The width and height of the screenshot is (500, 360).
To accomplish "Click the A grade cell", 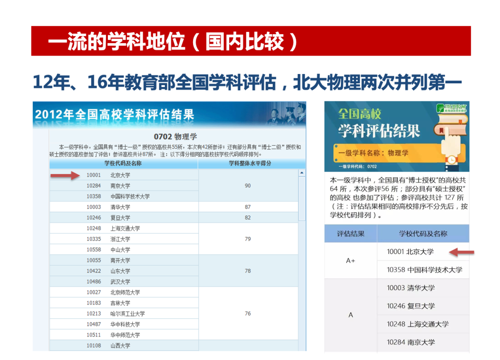I will coord(351,315).
